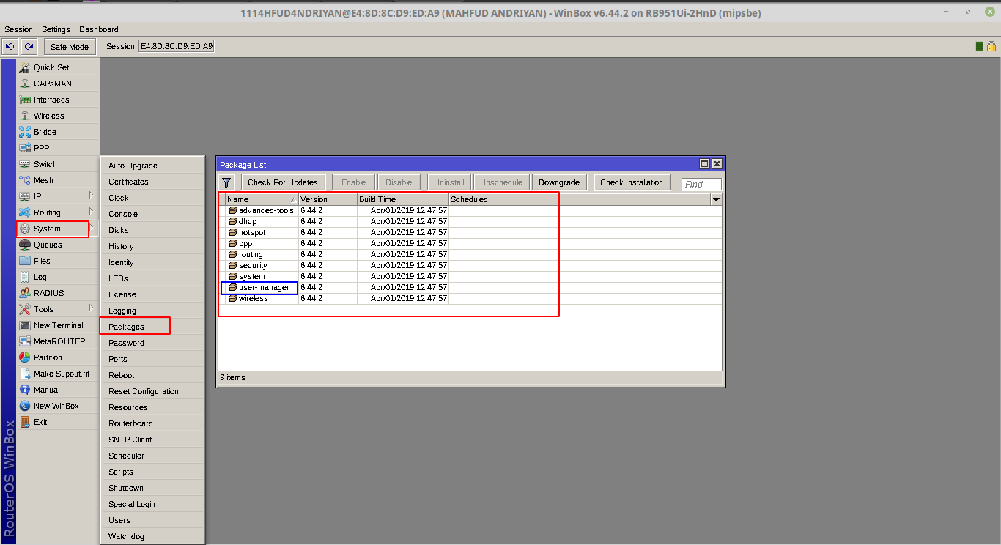
Task: Open the Bridge icon
Action: tap(25, 132)
